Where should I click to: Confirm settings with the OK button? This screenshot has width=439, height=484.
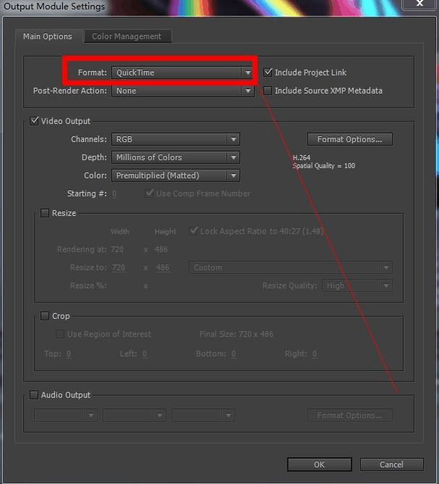(319, 464)
